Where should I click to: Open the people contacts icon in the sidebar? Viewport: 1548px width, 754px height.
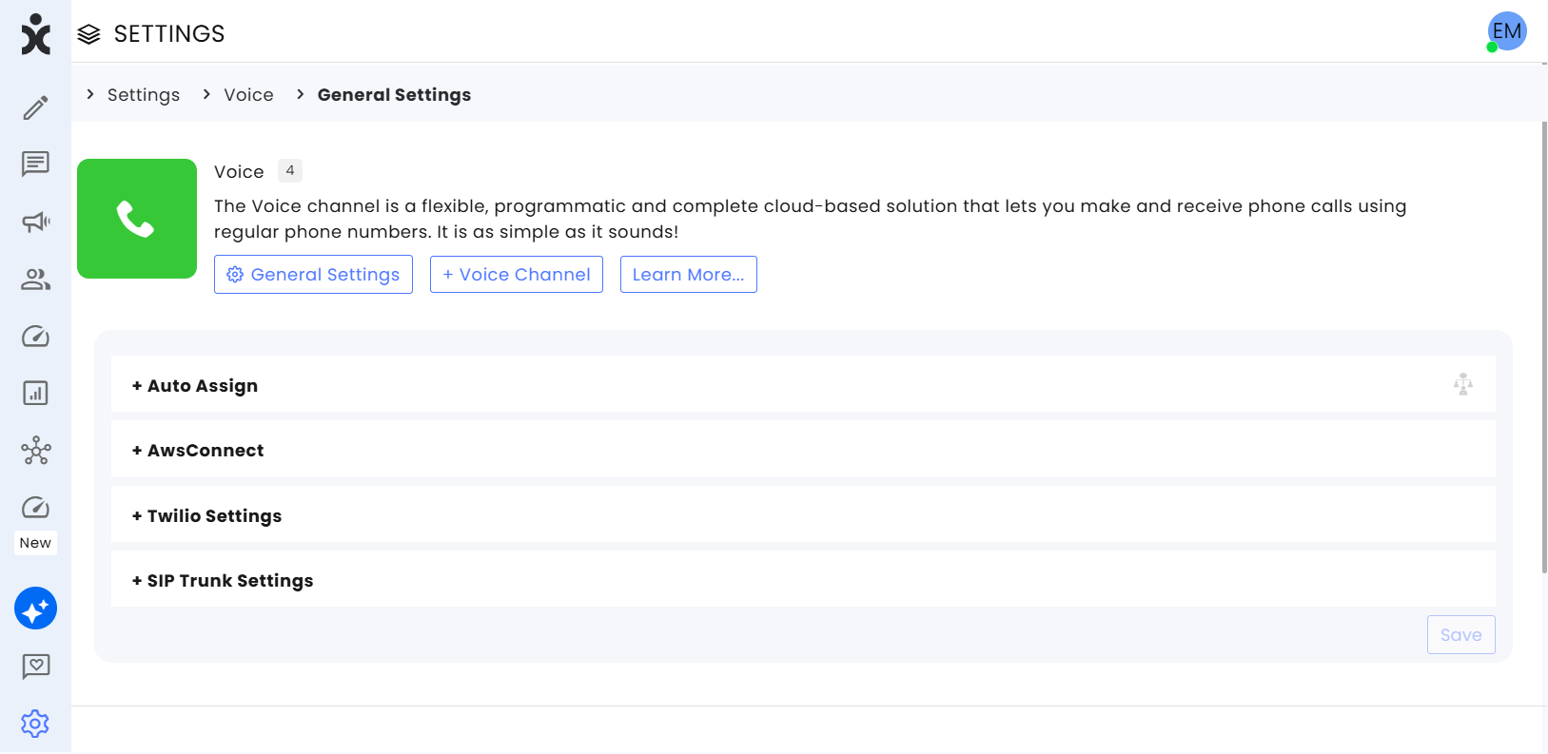(x=35, y=279)
